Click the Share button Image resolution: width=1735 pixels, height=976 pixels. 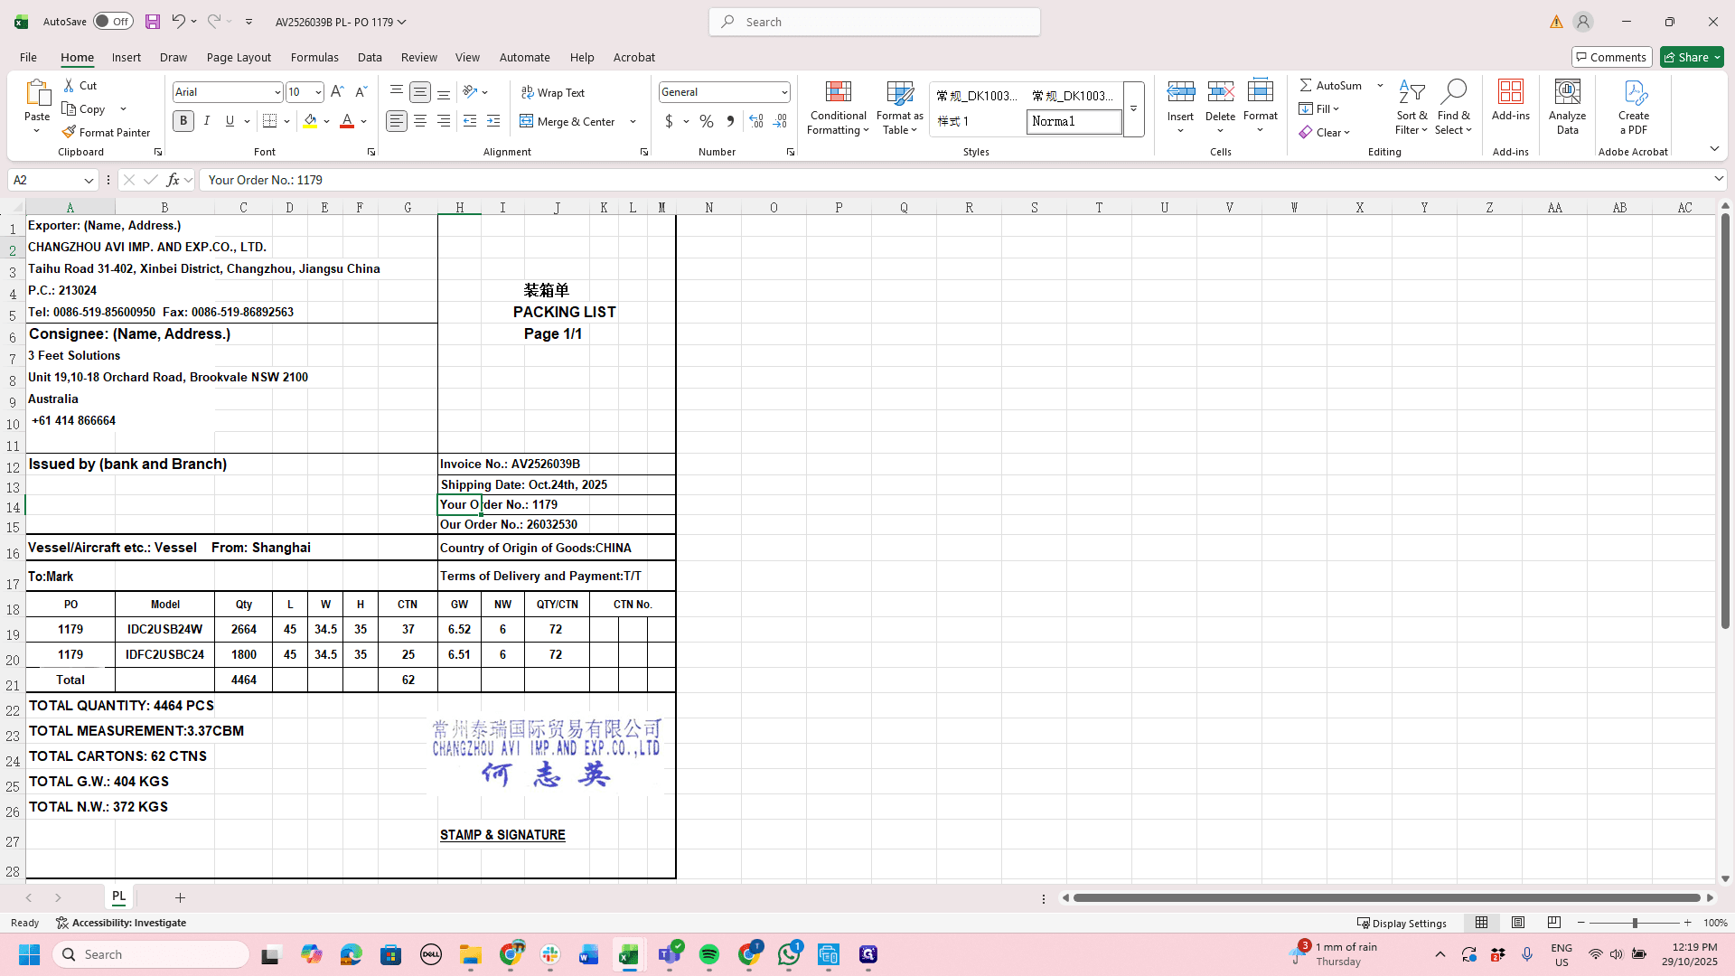click(x=1692, y=57)
